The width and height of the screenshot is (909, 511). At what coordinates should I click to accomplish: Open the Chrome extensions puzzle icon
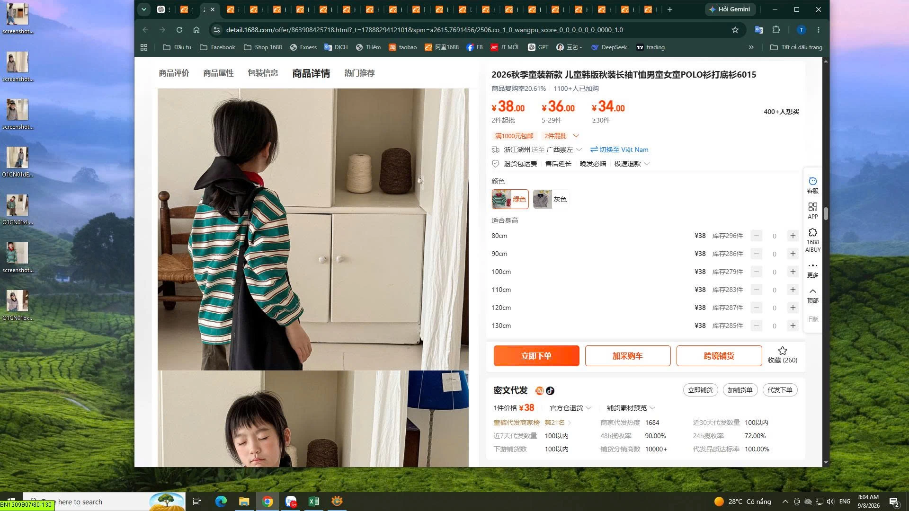pos(776,30)
